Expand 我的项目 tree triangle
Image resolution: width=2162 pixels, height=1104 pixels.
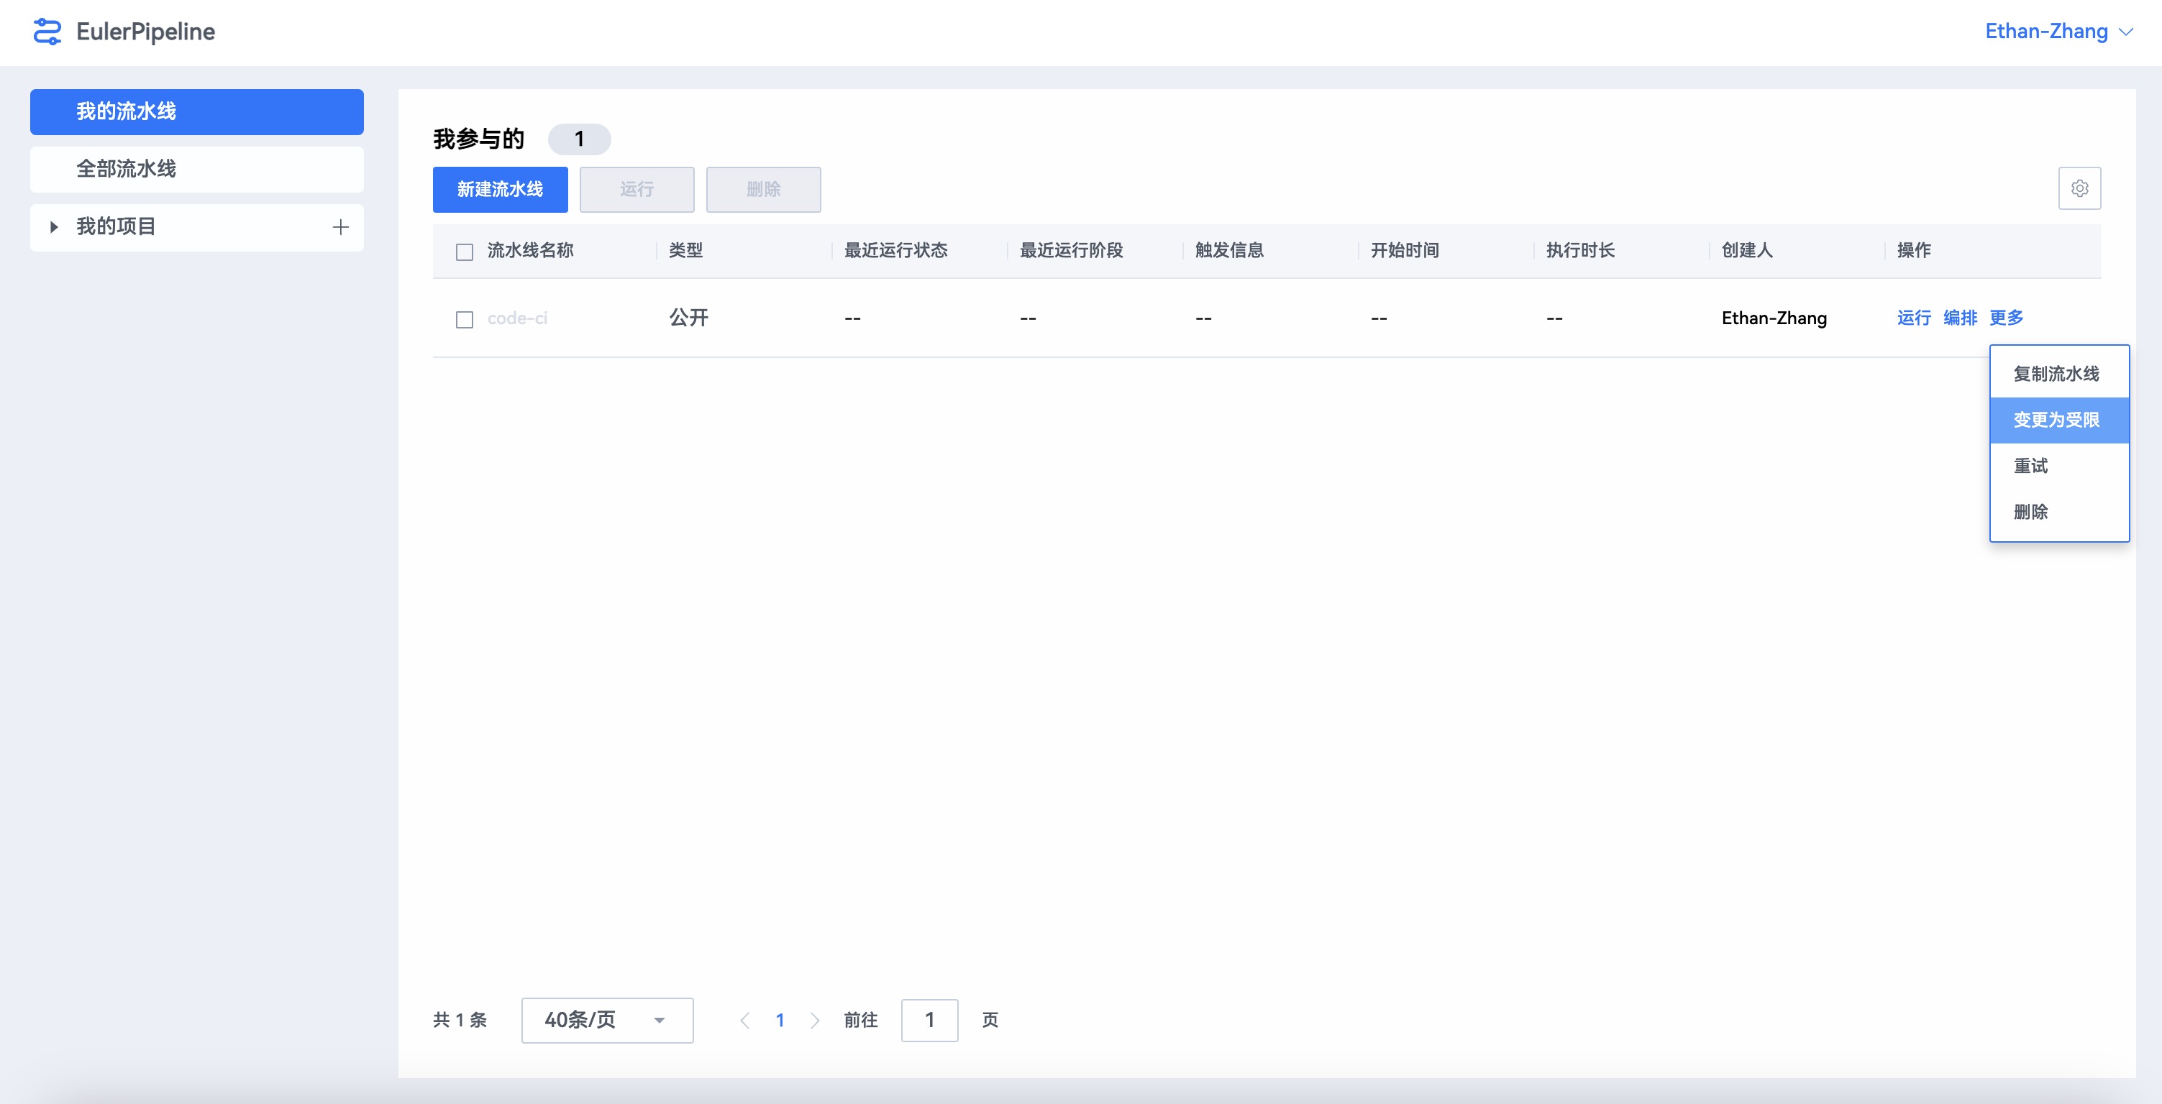tap(54, 227)
